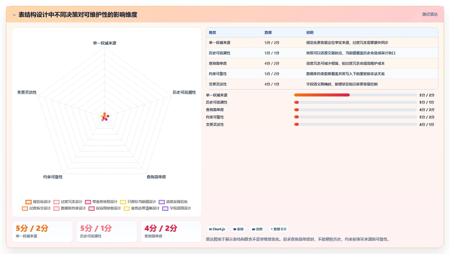
Task: Click the 进度 tag
Action: click(257, 229)
